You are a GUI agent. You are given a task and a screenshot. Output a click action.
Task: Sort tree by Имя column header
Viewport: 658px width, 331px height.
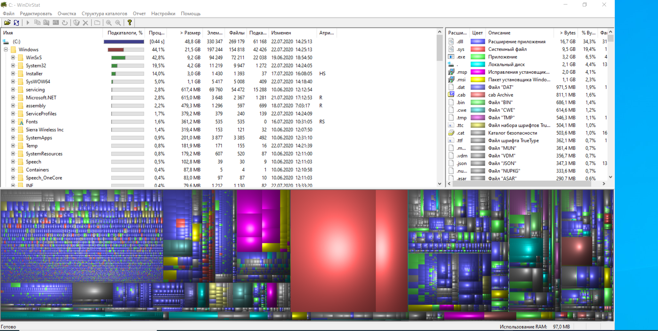52,33
